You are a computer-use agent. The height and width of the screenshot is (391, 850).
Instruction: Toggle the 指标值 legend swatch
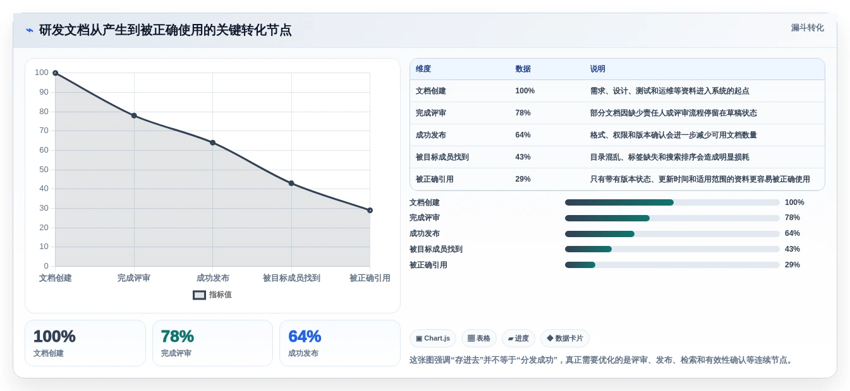click(199, 295)
